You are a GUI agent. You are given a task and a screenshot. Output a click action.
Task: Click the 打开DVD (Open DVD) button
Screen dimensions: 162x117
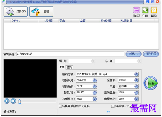coord(16,12)
